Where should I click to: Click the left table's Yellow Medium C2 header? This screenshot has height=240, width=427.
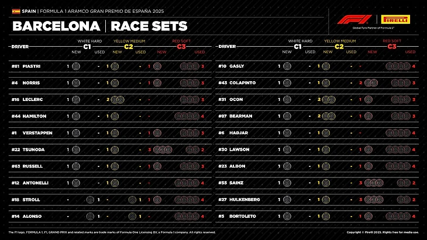[x=129, y=44]
